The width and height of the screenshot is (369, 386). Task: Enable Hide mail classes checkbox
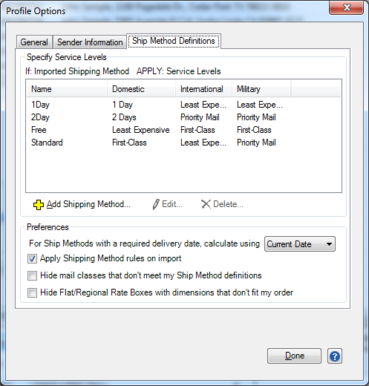32,275
